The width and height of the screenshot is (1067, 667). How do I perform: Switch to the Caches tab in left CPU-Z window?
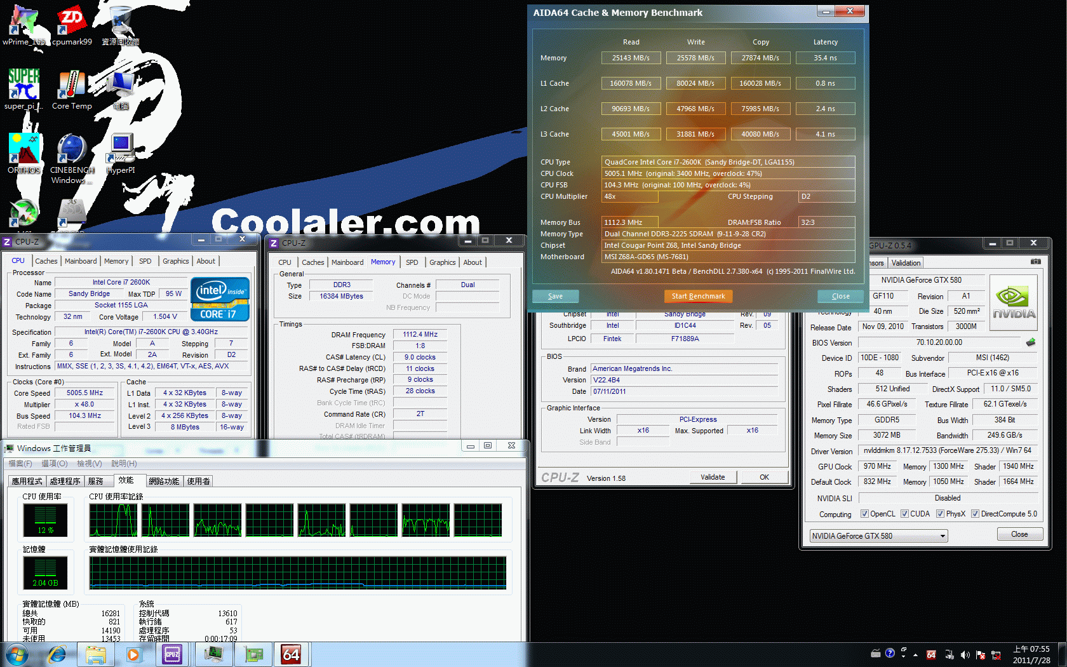[x=46, y=261]
